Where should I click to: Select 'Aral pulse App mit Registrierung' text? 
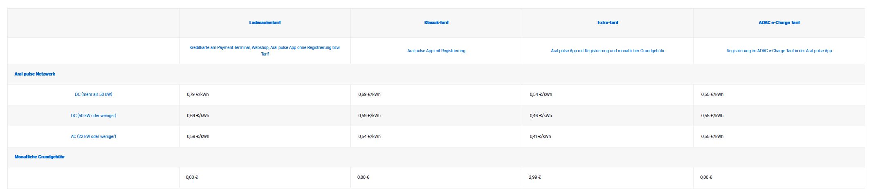436,51
